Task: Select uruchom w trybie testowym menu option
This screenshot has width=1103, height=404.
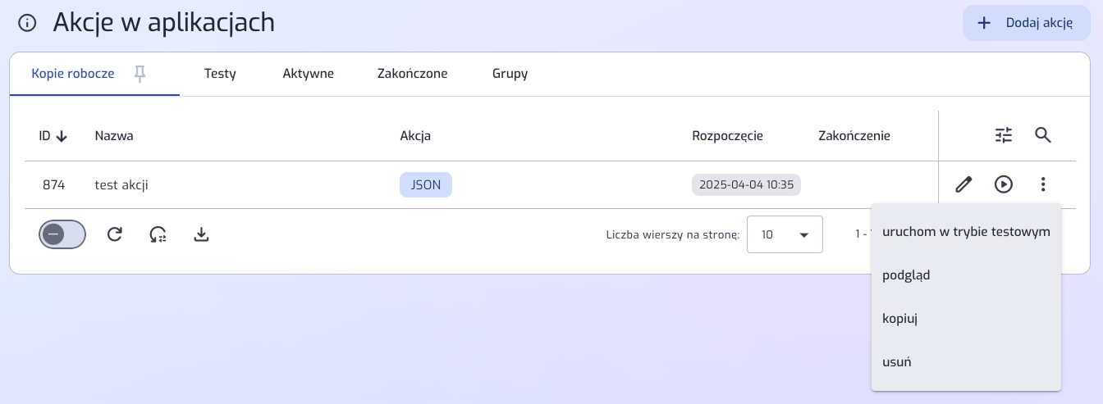Action: tap(966, 232)
